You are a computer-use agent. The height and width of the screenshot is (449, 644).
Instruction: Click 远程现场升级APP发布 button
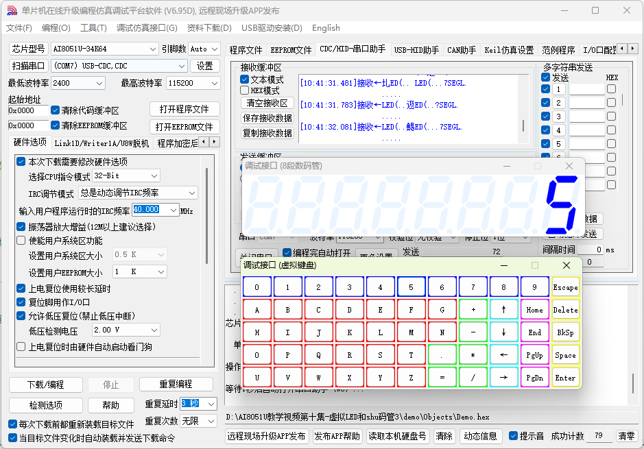click(267, 436)
